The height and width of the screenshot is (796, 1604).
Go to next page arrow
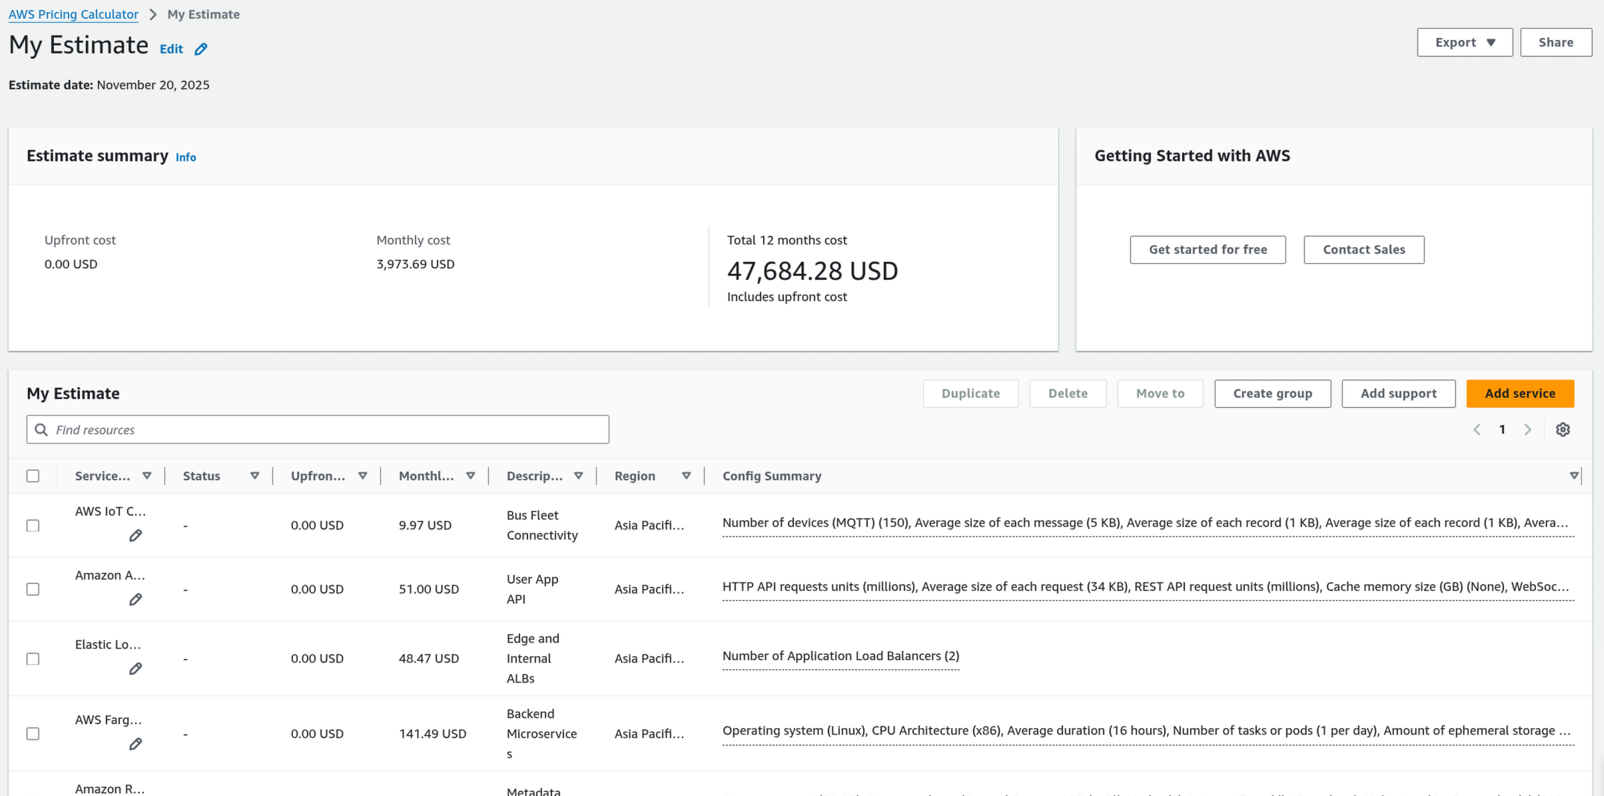[x=1527, y=430]
